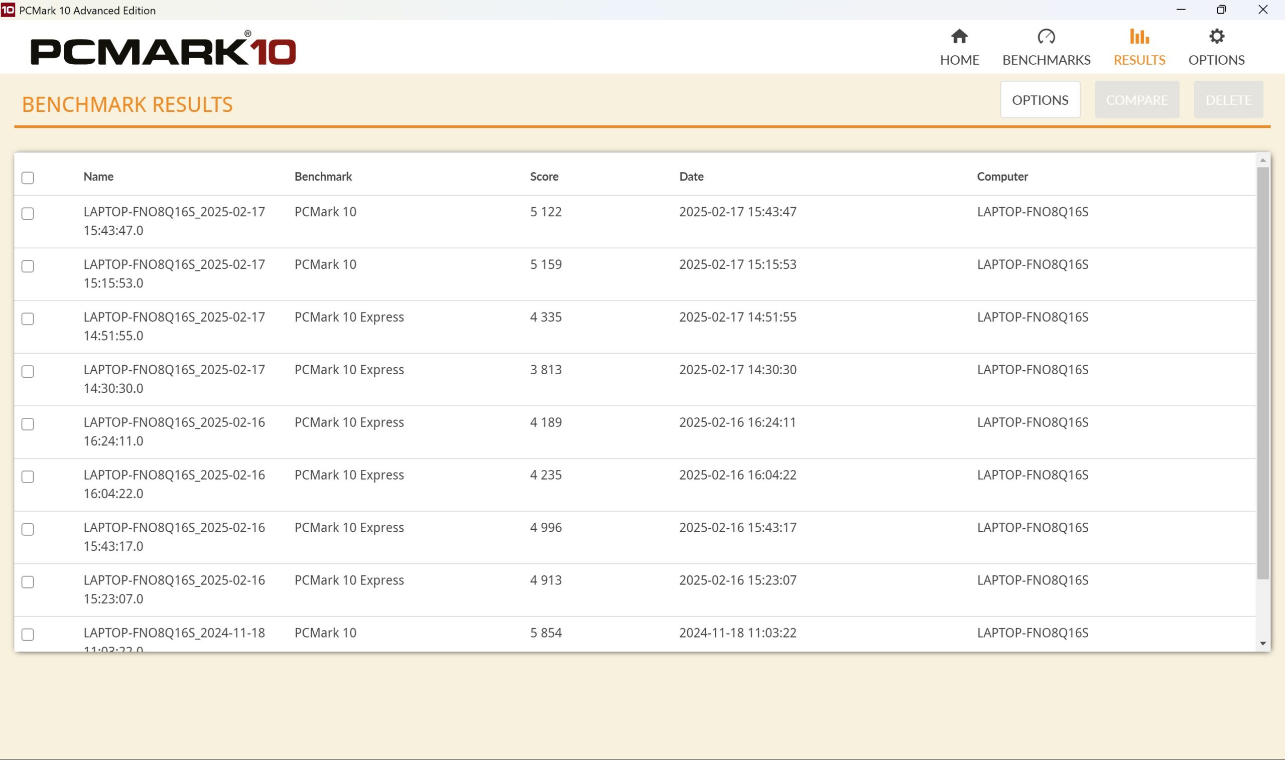Go to the Home house icon
The image size is (1285, 760).
click(x=959, y=36)
